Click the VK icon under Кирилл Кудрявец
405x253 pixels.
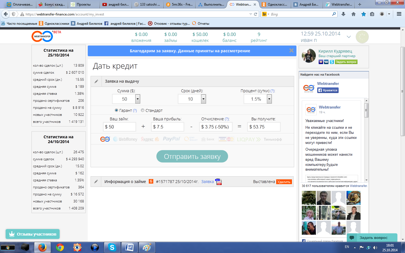click(326, 62)
